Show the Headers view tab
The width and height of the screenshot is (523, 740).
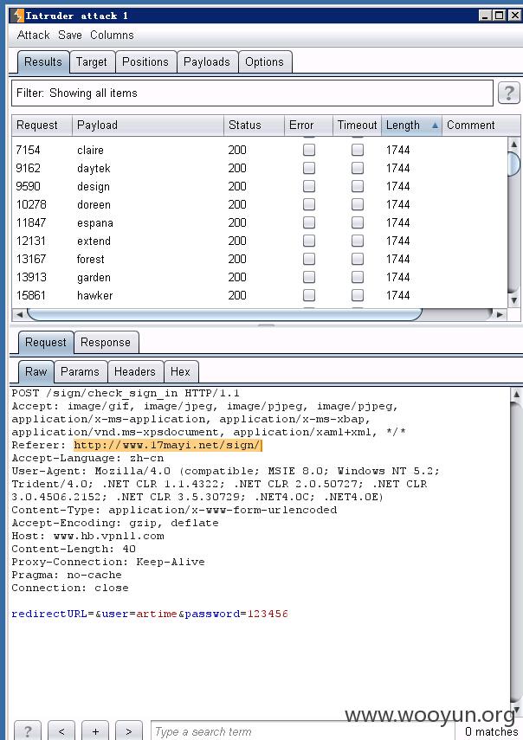point(134,371)
